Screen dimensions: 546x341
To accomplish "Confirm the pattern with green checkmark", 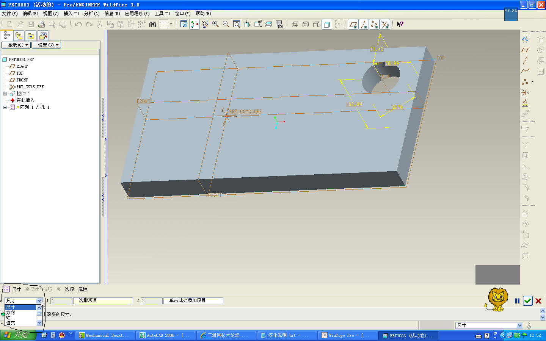I will coord(528,301).
